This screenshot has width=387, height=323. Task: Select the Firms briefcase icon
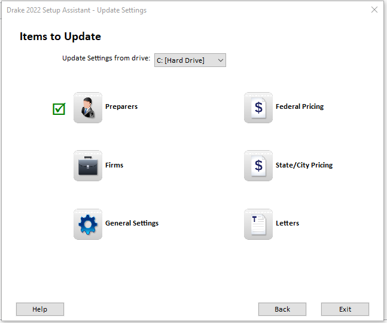pyautogui.click(x=88, y=166)
